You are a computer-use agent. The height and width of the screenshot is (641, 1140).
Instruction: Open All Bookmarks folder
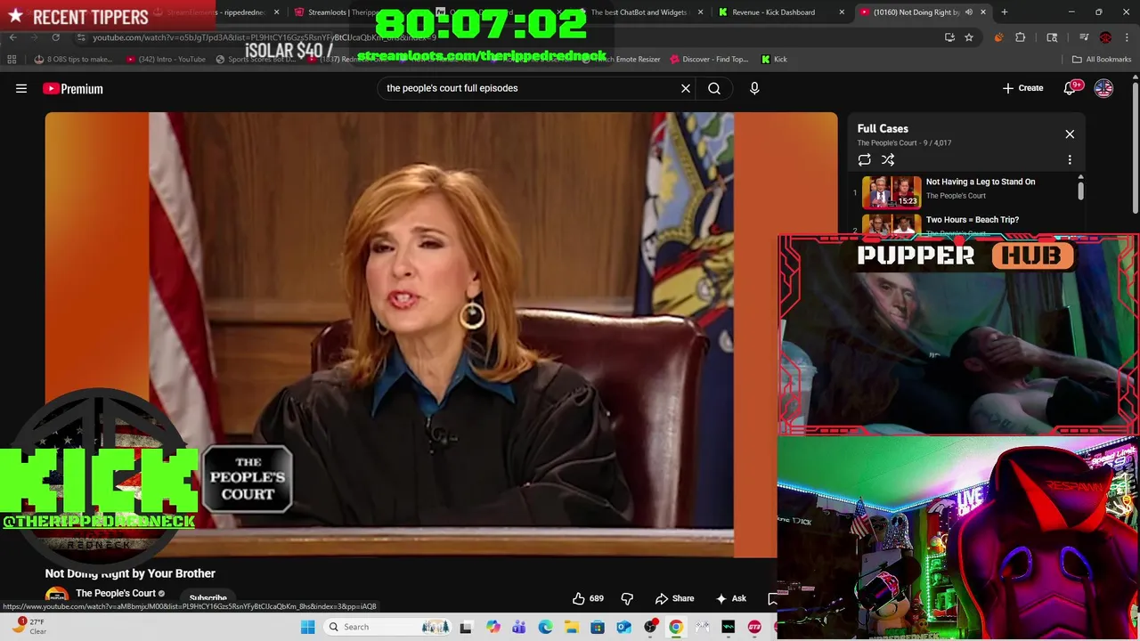[1102, 60]
